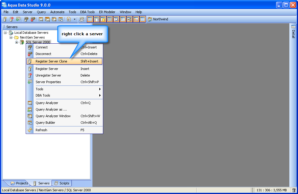Toggle last highlighted table view button
This screenshot has width=298, height=194.
tap(142, 19)
